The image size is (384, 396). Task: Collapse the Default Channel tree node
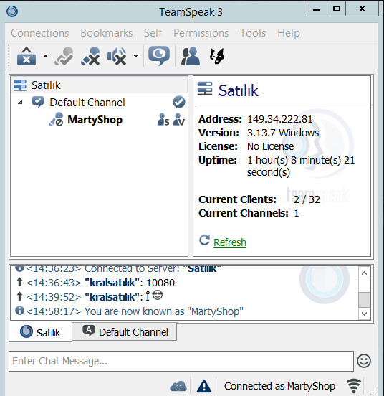tap(20, 103)
